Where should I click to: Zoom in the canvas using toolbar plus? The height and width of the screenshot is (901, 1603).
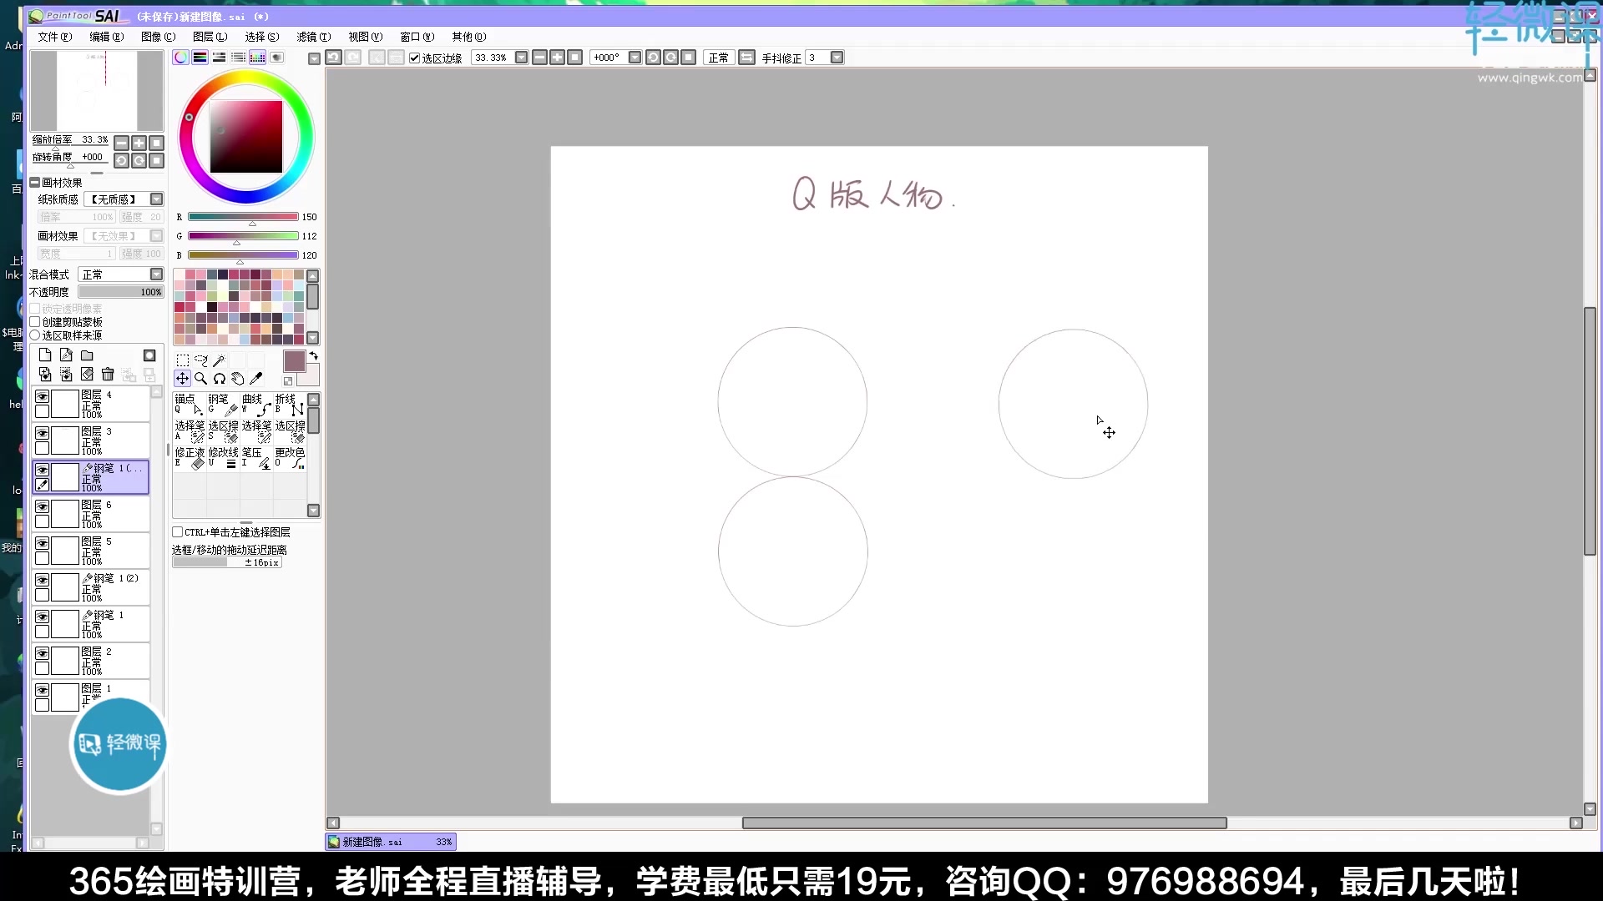tap(557, 58)
